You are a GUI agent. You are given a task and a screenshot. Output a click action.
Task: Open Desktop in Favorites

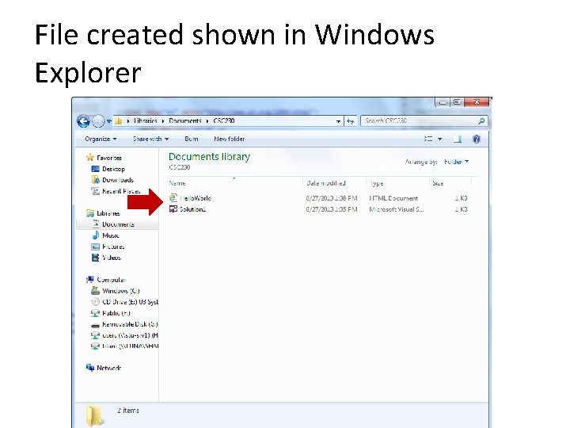coord(113,169)
